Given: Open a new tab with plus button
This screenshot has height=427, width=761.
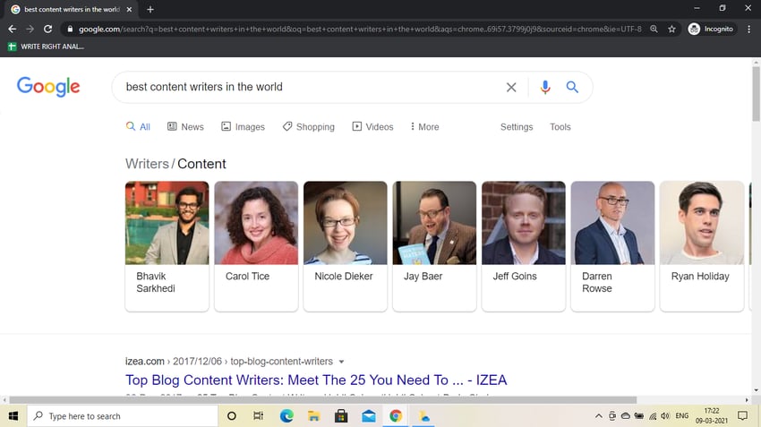Looking at the screenshot, I should pos(150,9).
